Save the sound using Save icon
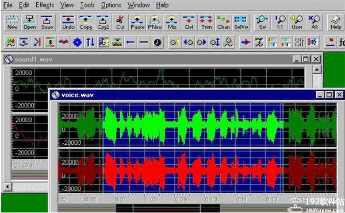345x213 pixels. coord(47,22)
